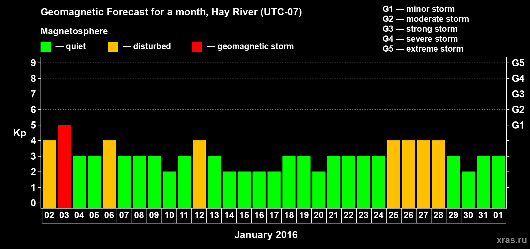The image size is (530, 249).
Task: Click the green bar for day 16
Action: point(259,190)
